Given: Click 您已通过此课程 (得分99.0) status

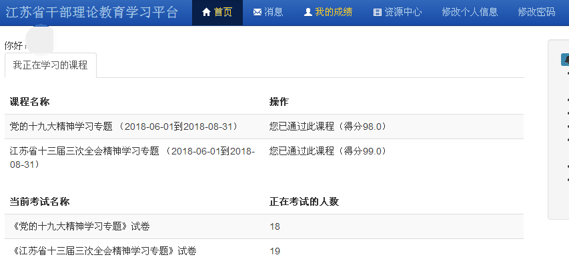Looking at the screenshot, I should 328,151.
